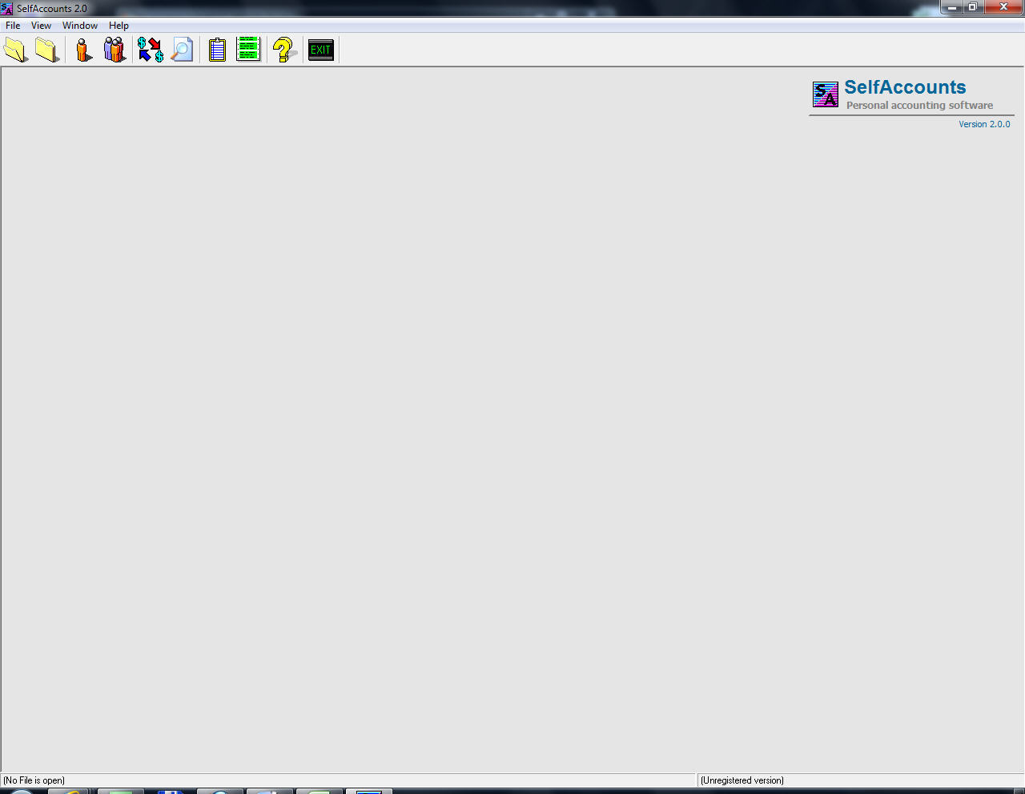
Task: Click the Version 2.0.0 link
Action: pyautogui.click(x=984, y=124)
